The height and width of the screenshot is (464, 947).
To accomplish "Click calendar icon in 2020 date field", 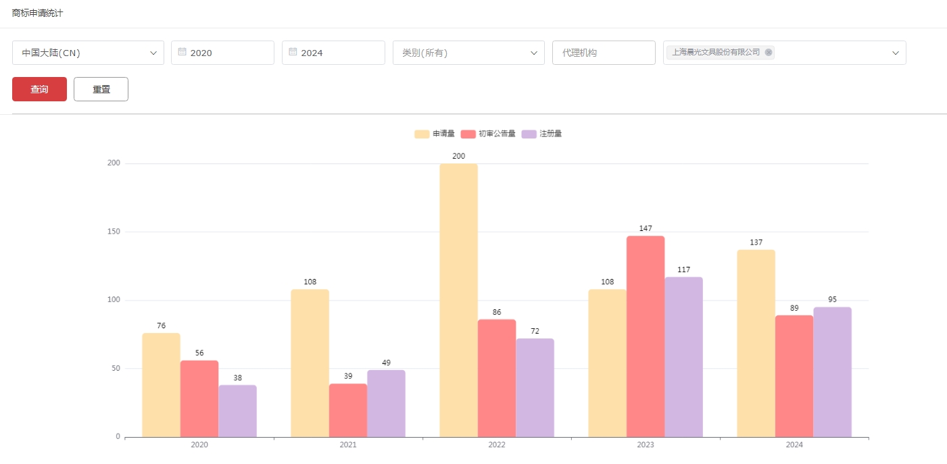I will (182, 52).
